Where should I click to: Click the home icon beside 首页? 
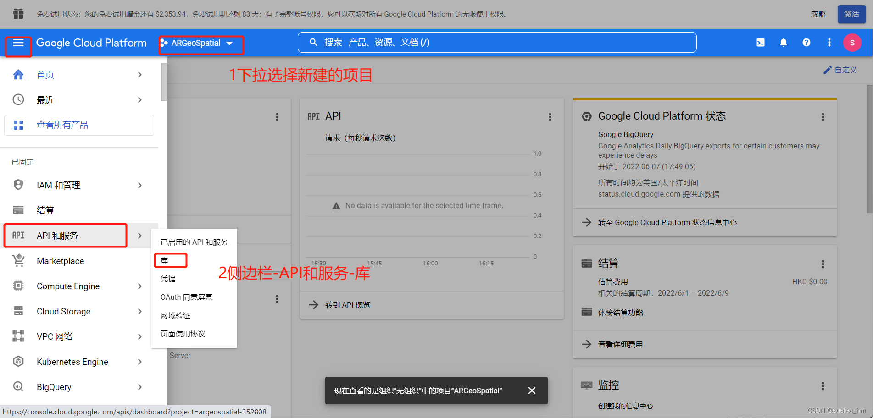(18, 75)
